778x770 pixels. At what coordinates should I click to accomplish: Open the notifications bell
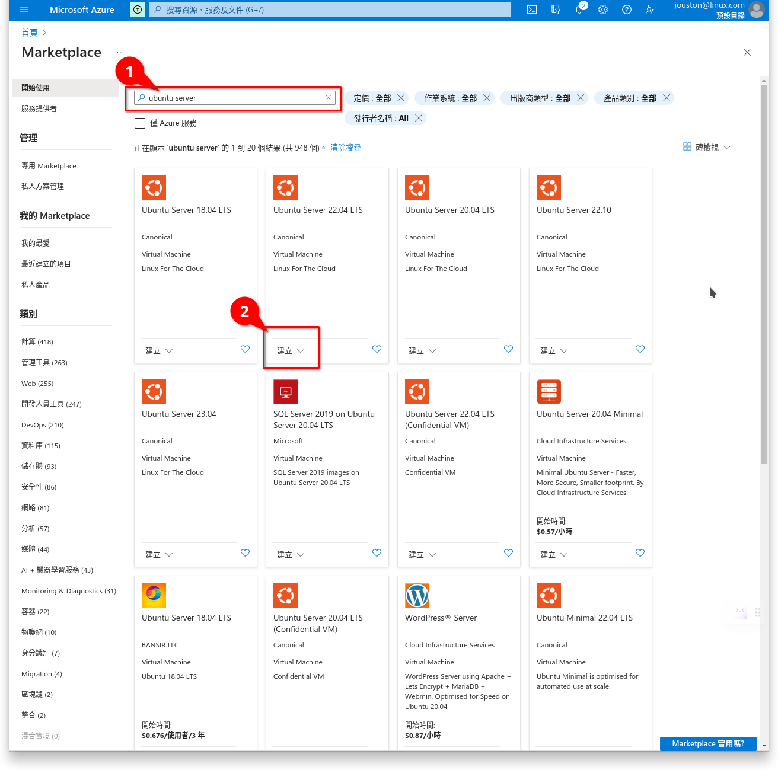coord(579,9)
